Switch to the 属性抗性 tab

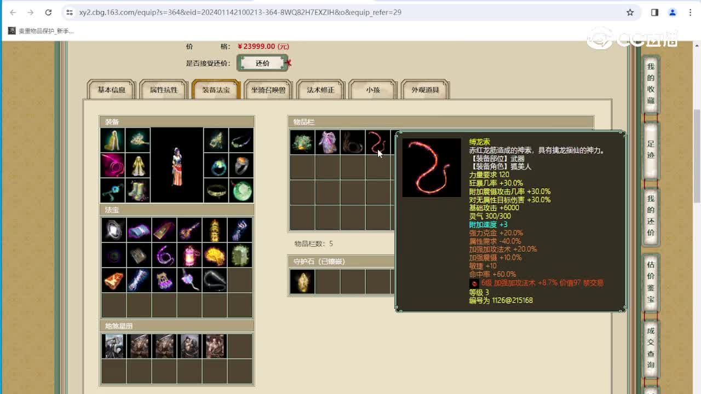(164, 90)
